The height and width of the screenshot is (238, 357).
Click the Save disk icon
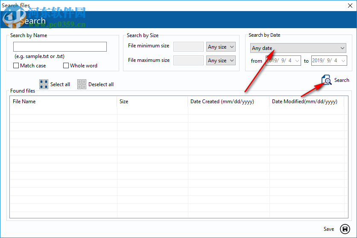[345, 229]
